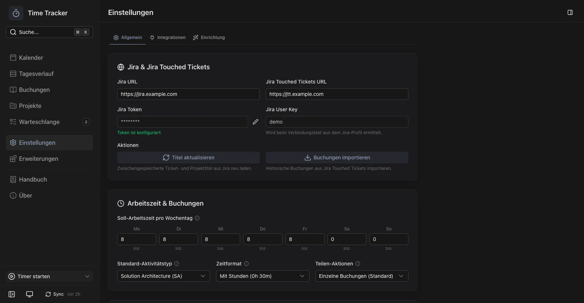
Task: Collapse the sidebar using bottom-left panel icon
Action: (x=12, y=294)
